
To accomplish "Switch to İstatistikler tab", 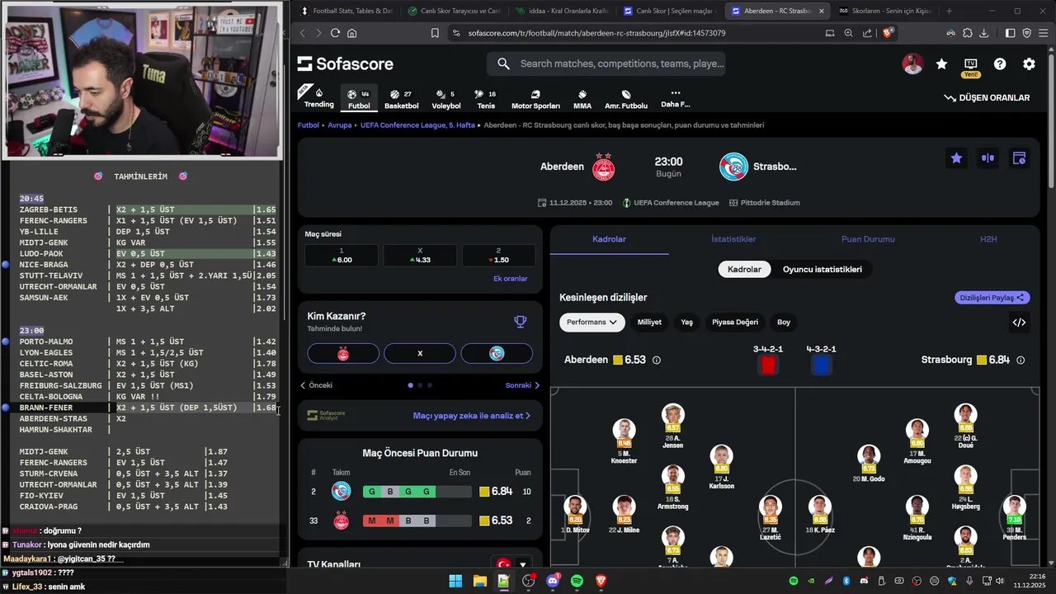I will [x=733, y=239].
